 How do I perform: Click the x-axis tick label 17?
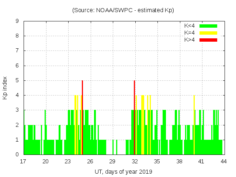click(x=24, y=161)
